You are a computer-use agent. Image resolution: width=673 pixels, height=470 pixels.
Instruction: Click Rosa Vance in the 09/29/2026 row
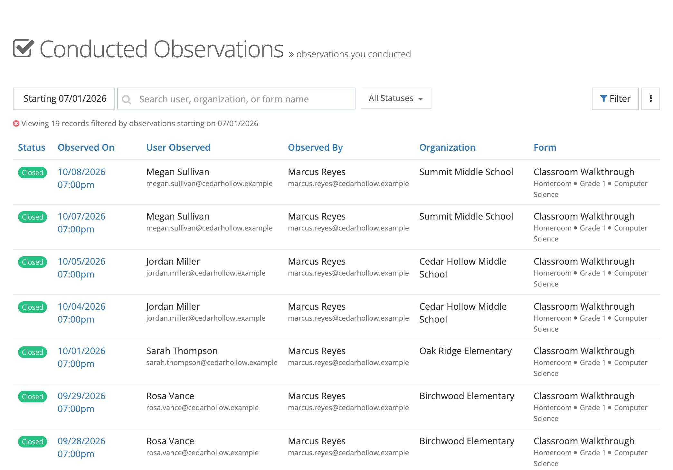click(x=170, y=396)
